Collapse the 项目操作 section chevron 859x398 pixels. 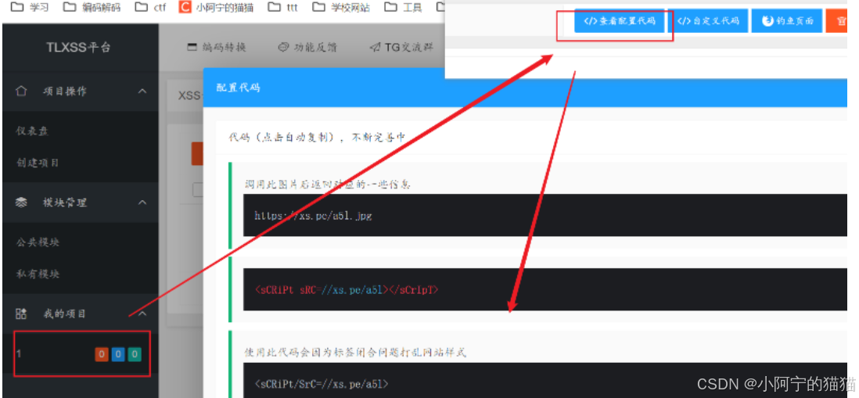click(x=142, y=91)
